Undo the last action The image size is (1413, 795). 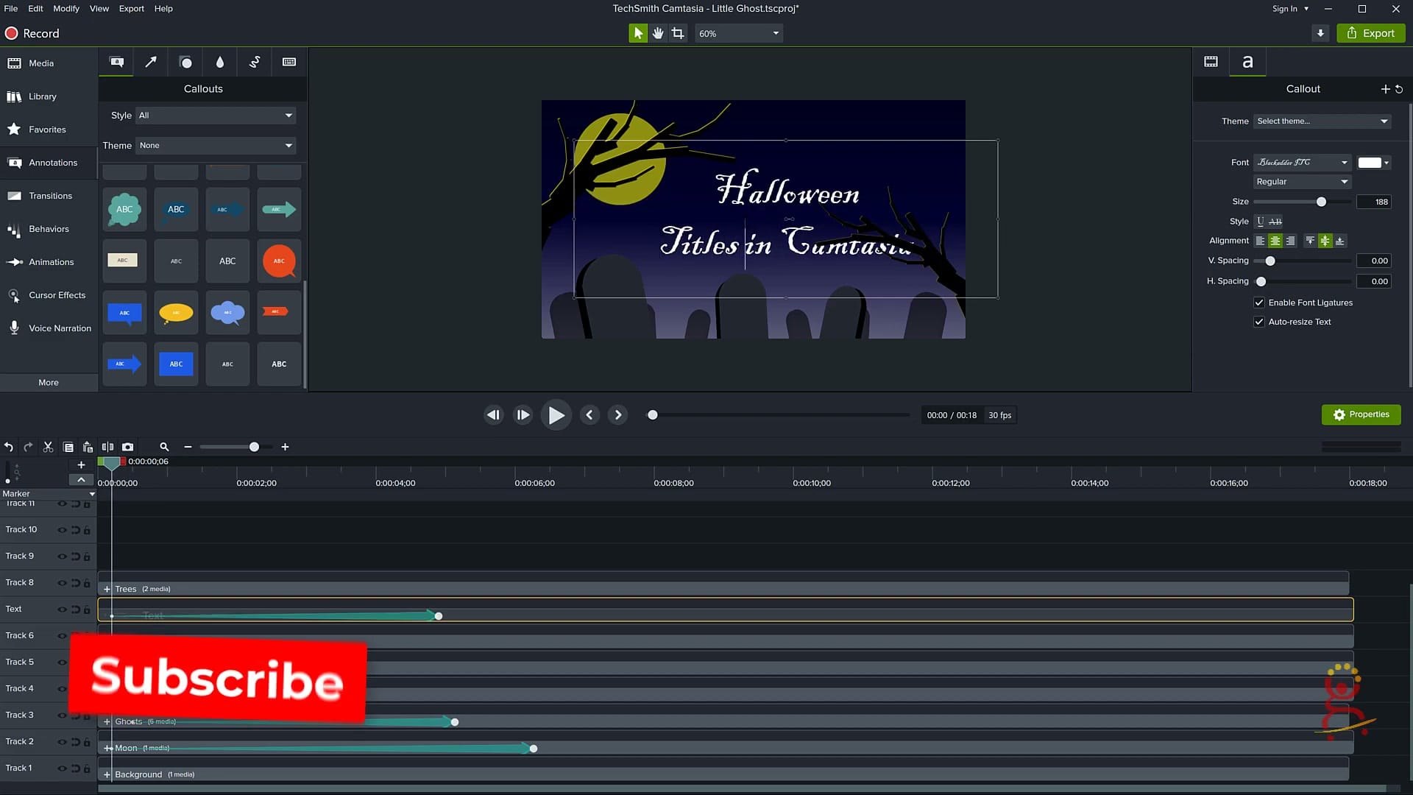[x=8, y=447]
